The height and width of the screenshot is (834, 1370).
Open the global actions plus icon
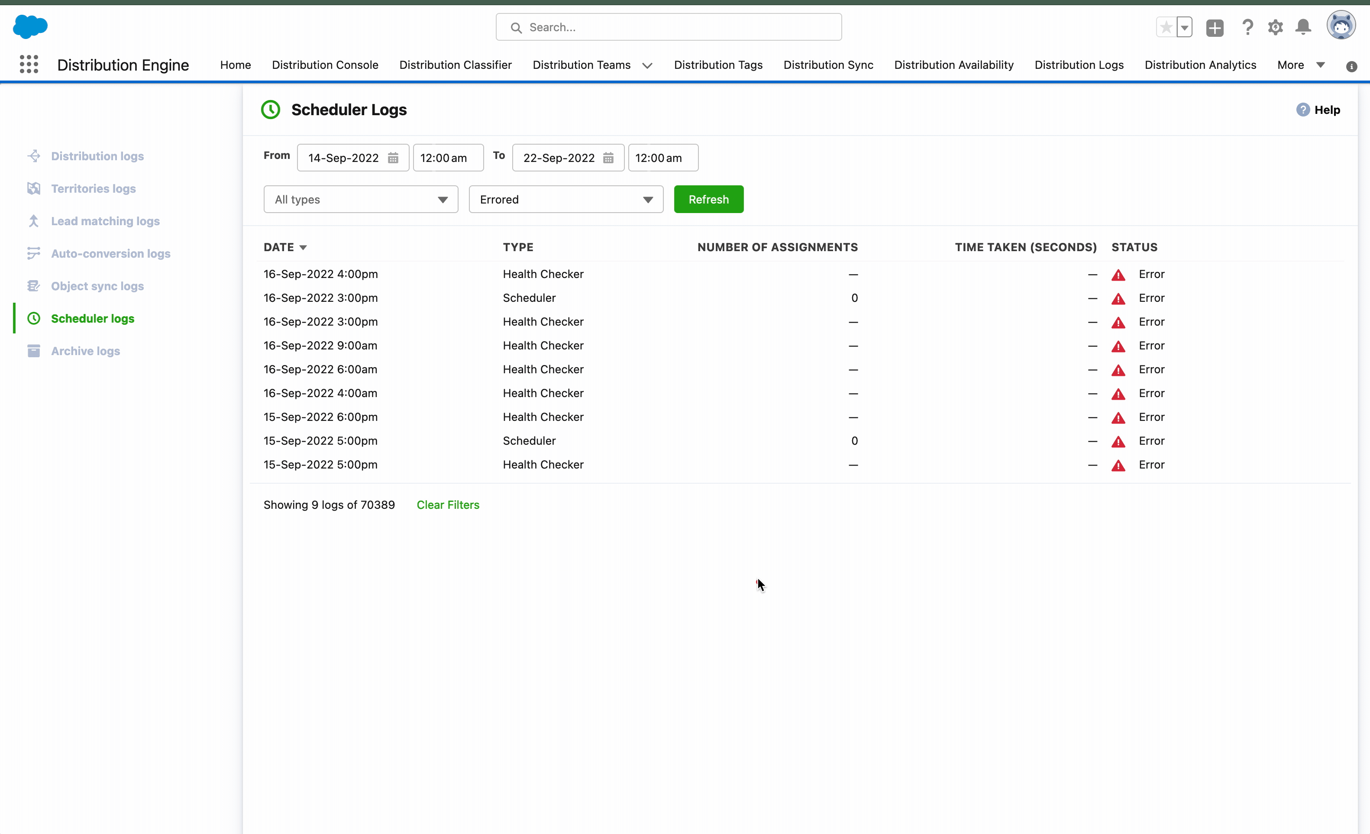[x=1215, y=27]
